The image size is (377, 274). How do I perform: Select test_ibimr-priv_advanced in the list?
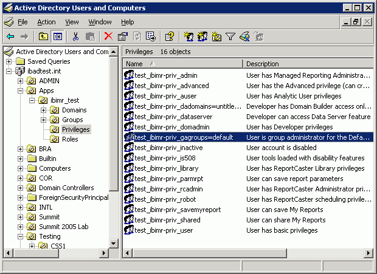pos(171,86)
